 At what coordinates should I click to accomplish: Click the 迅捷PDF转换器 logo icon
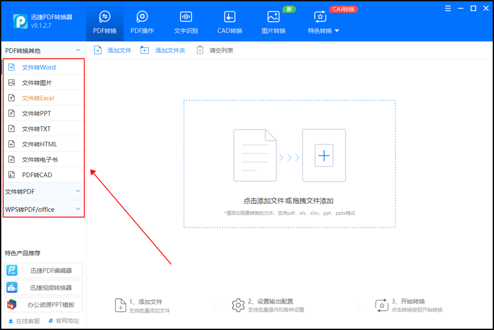(x=20, y=21)
